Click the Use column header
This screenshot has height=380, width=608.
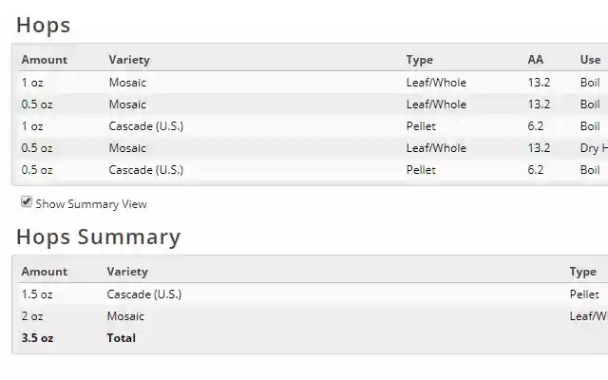point(590,60)
